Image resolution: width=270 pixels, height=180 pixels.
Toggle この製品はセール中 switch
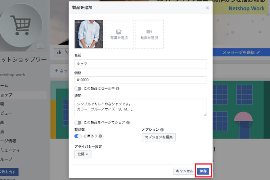[78, 89]
